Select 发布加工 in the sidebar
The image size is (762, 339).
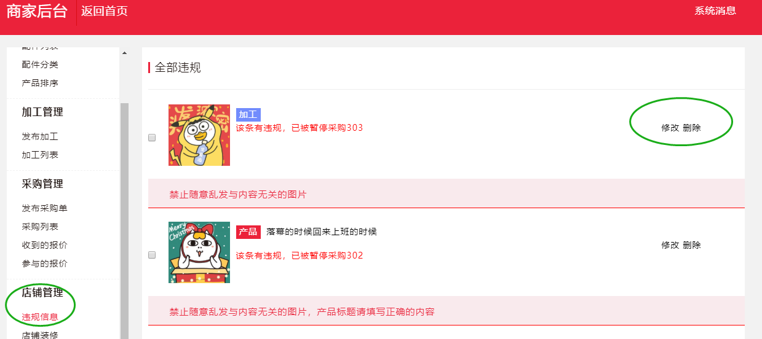pyautogui.click(x=40, y=136)
